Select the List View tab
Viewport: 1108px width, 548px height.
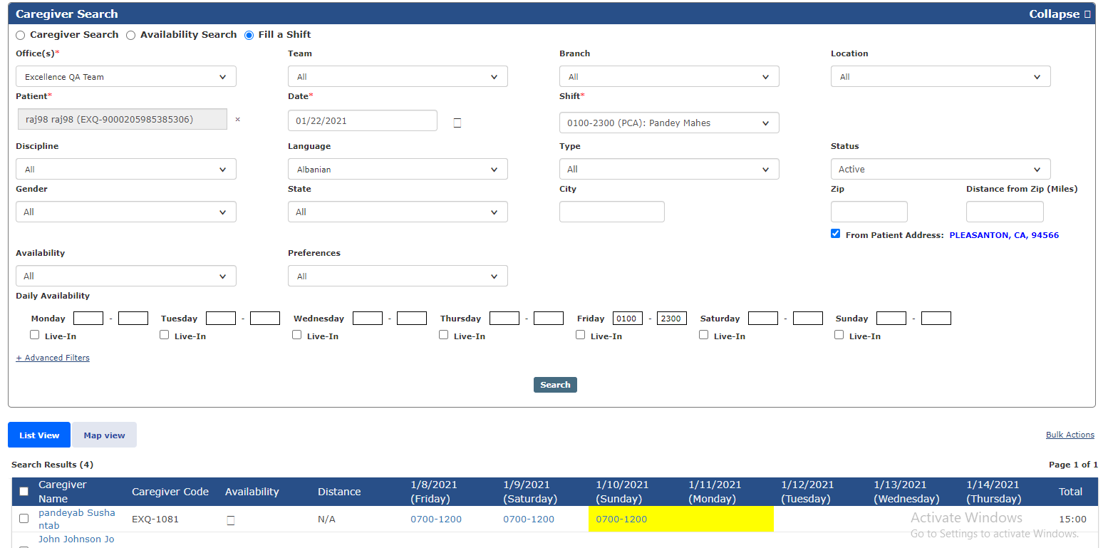point(39,435)
